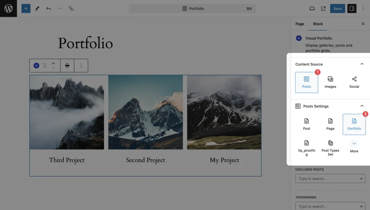The height and width of the screenshot is (210, 370).
Task: Choose the Post post type
Action: click(x=306, y=124)
